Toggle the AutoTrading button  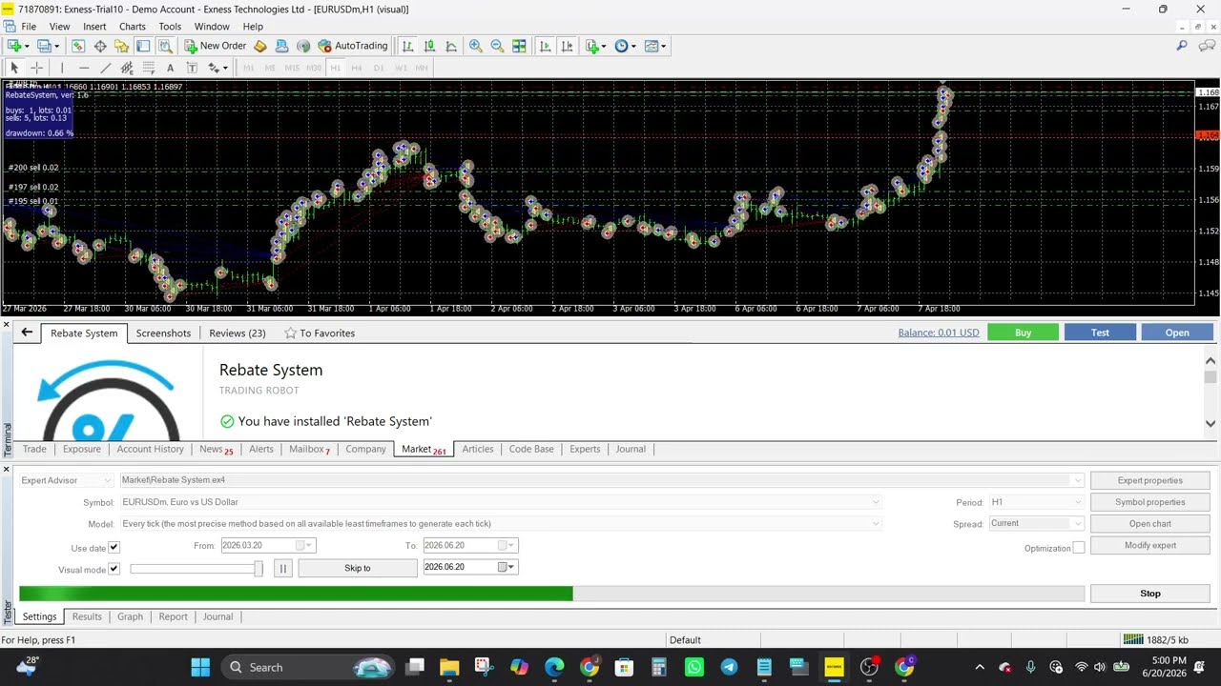pyautogui.click(x=353, y=46)
